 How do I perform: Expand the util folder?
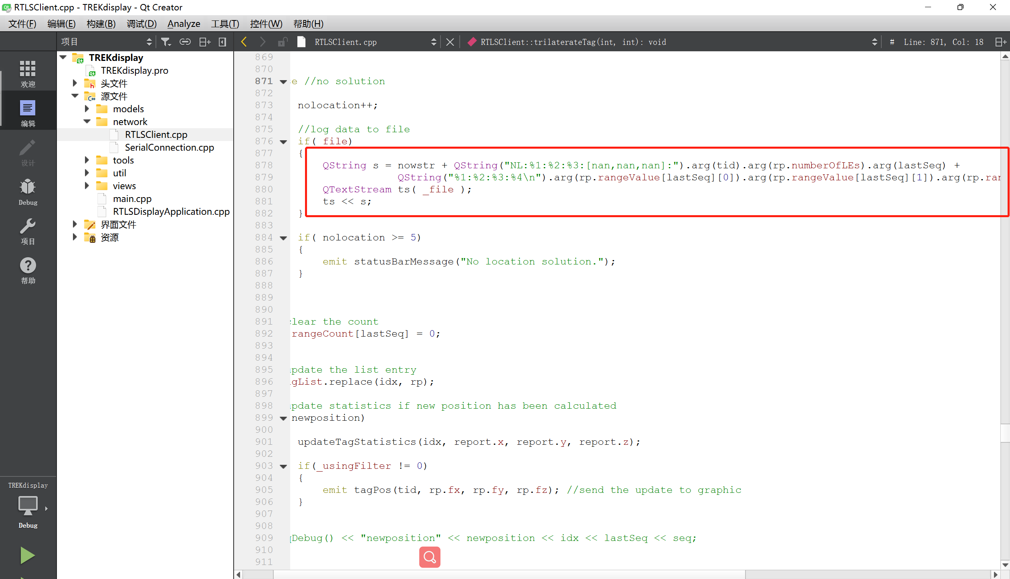(x=87, y=173)
